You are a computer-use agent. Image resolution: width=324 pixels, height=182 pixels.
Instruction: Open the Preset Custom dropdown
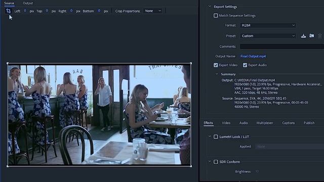[268, 36]
